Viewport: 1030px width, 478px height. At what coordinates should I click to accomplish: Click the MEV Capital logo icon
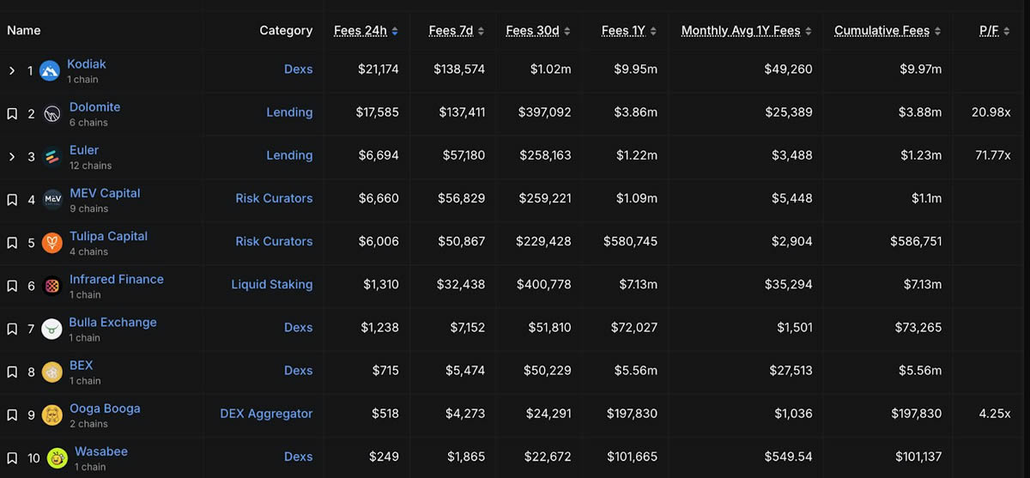[52, 199]
